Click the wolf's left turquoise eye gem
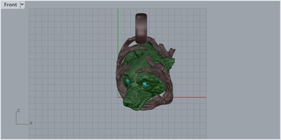 (x=128, y=82)
